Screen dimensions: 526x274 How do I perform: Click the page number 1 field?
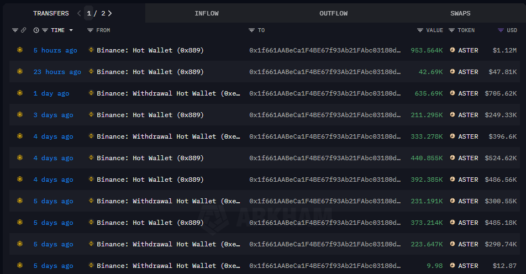point(89,13)
